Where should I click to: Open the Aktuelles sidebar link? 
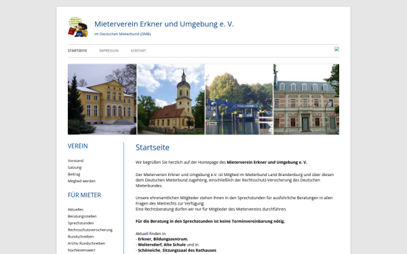coord(75,209)
